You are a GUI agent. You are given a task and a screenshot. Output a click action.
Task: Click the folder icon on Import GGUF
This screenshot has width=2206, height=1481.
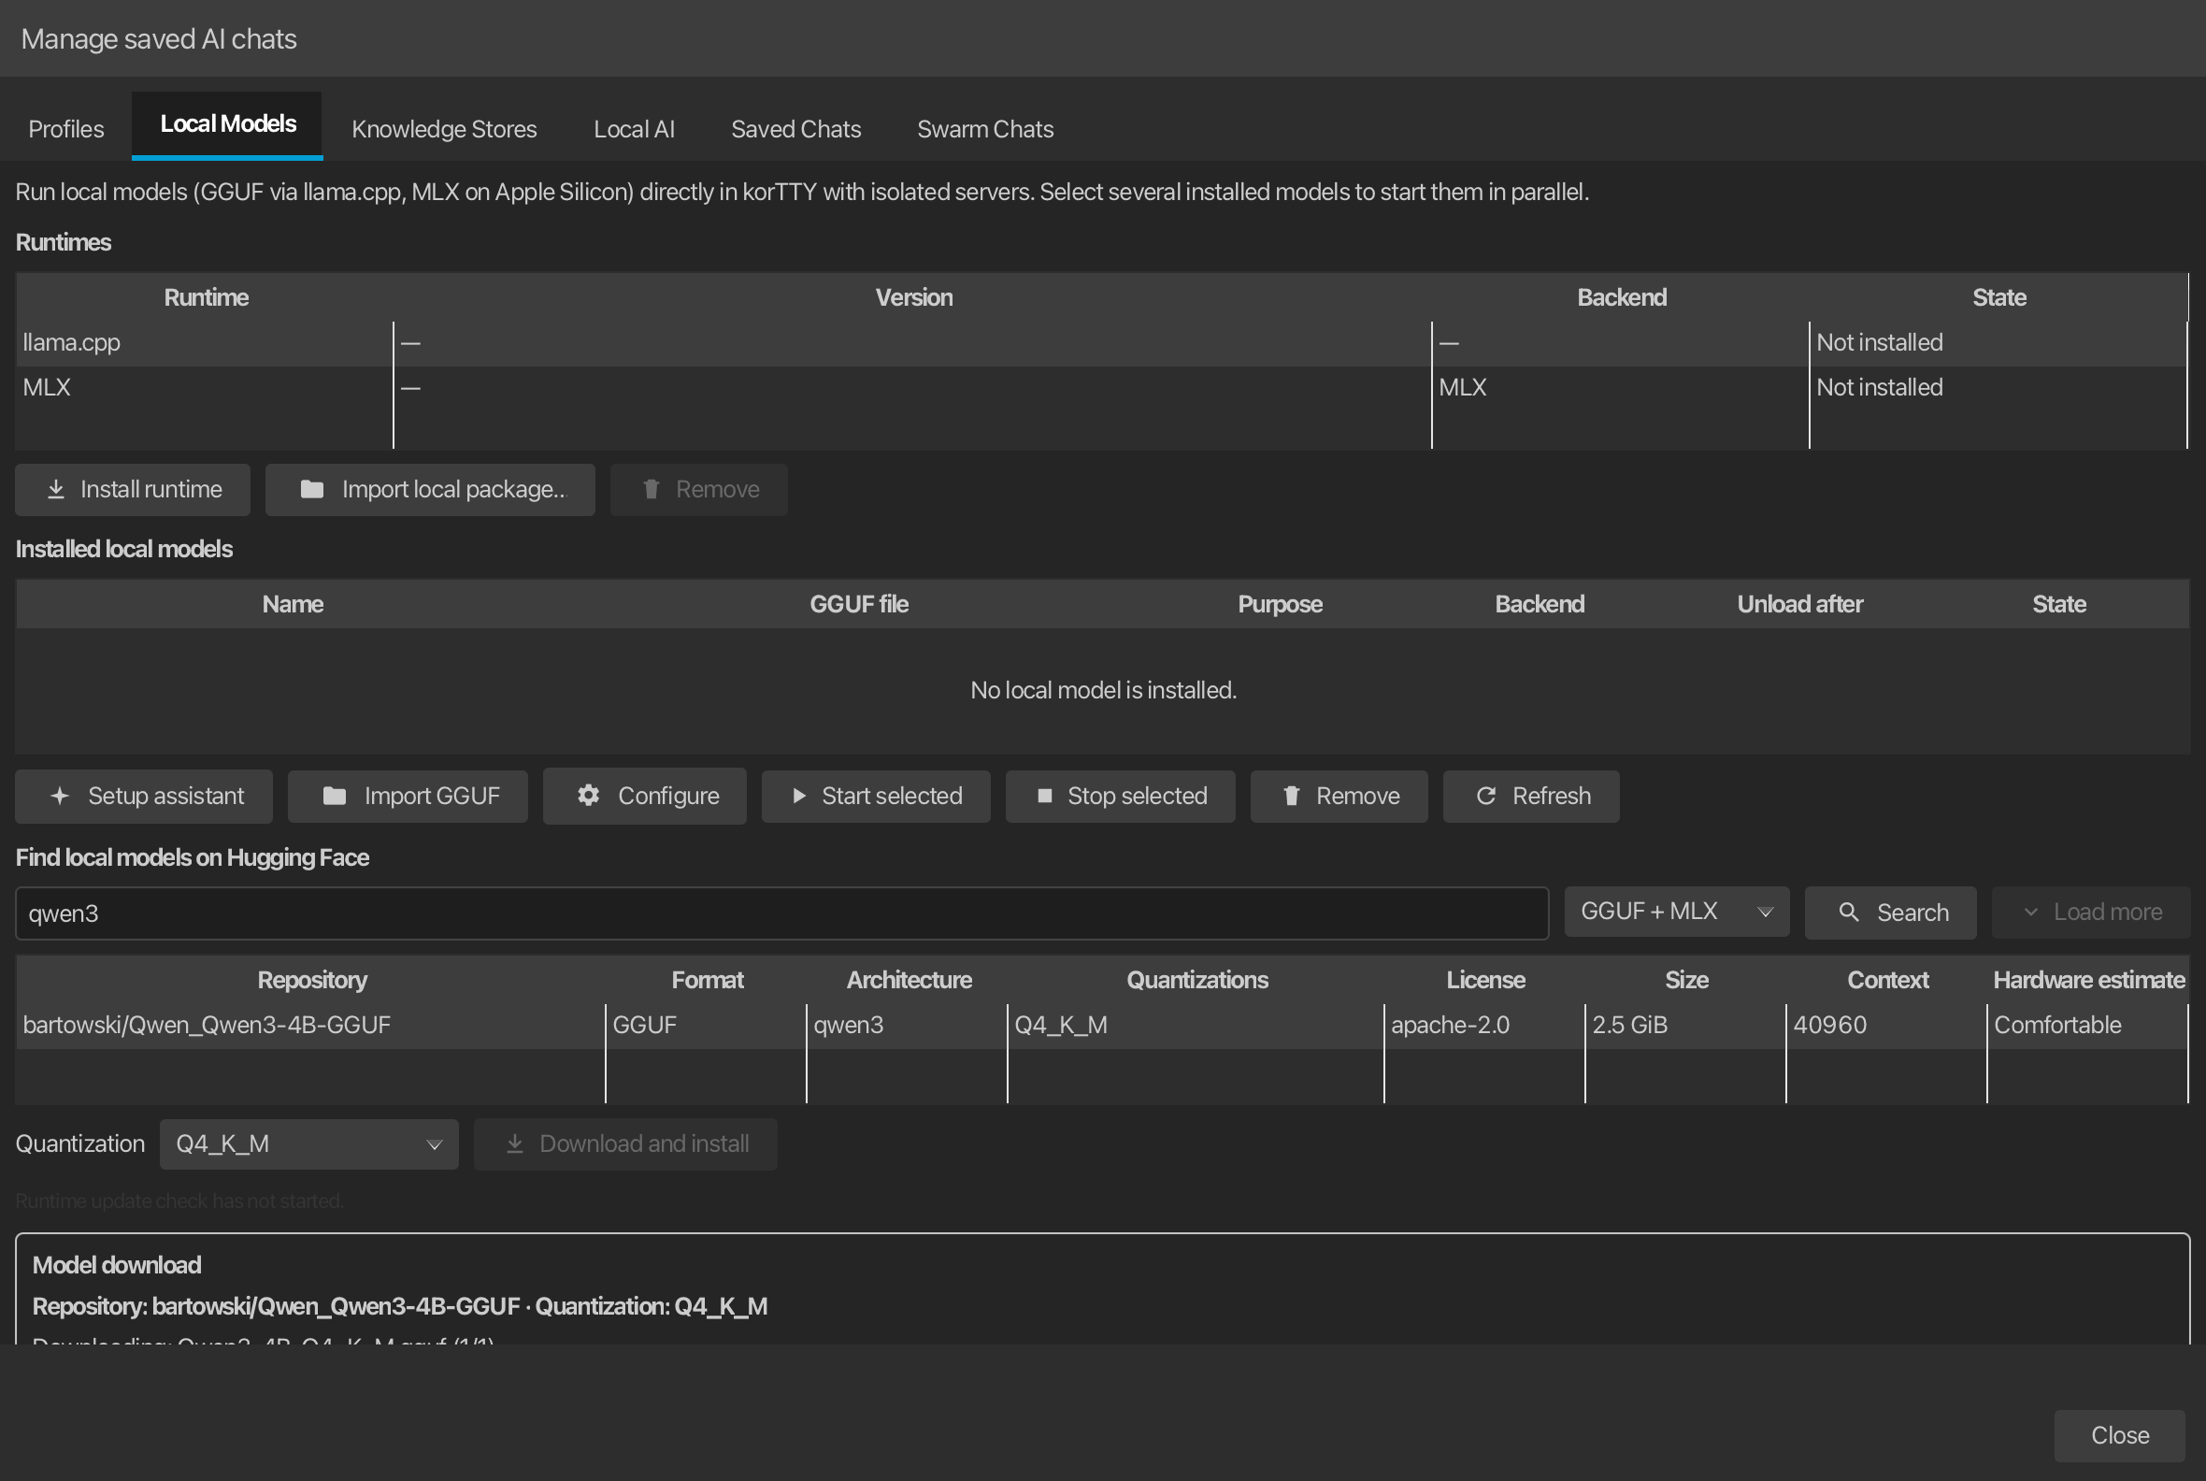click(x=335, y=797)
